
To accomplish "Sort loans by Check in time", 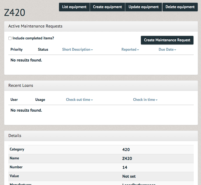I will pos(145,100).
